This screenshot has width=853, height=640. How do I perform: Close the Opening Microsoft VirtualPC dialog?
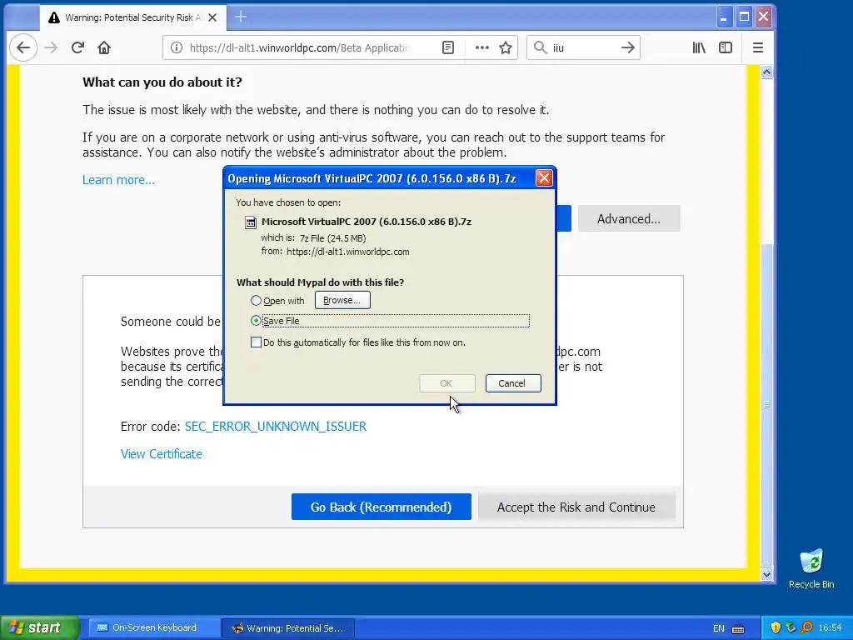543,178
